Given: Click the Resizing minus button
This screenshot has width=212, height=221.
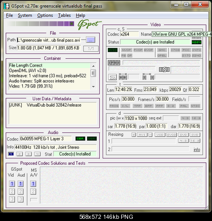Looking at the screenshot, I should tap(150, 135).
